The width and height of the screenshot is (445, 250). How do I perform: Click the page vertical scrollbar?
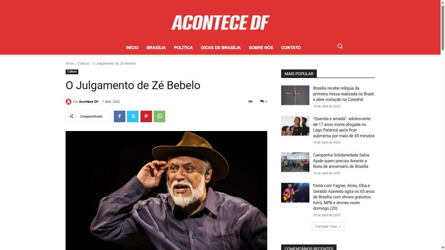click(x=442, y=125)
